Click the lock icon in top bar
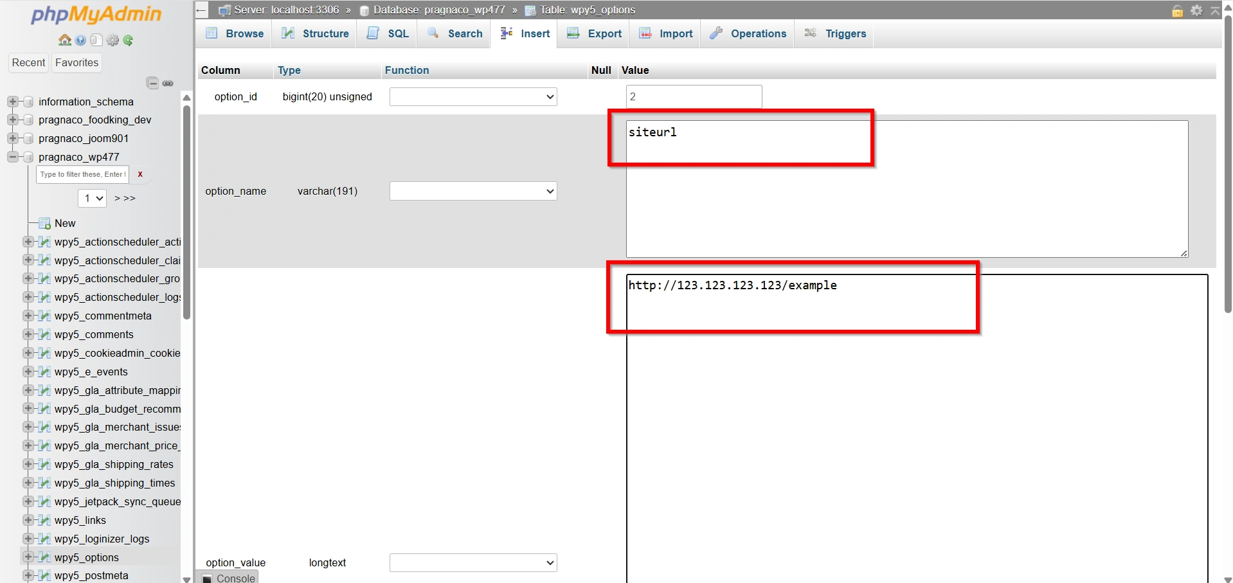Image resolution: width=1233 pixels, height=583 pixels. tap(1178, 10)
